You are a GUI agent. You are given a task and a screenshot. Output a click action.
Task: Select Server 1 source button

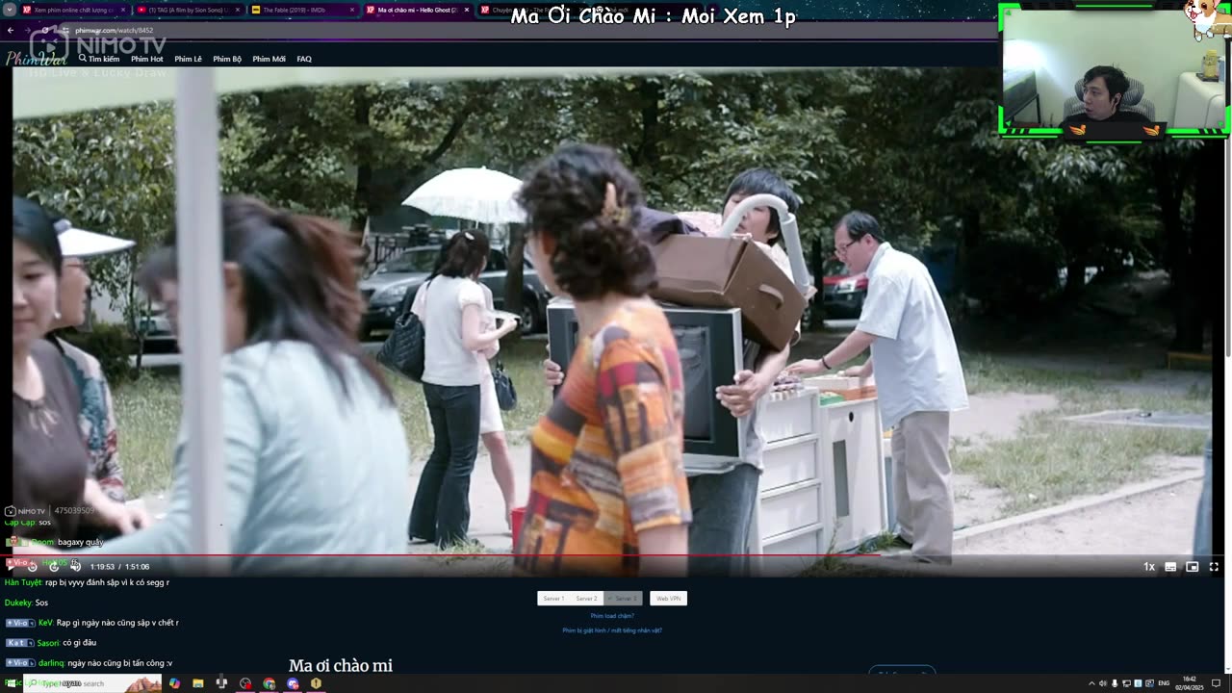pos(553,599)
